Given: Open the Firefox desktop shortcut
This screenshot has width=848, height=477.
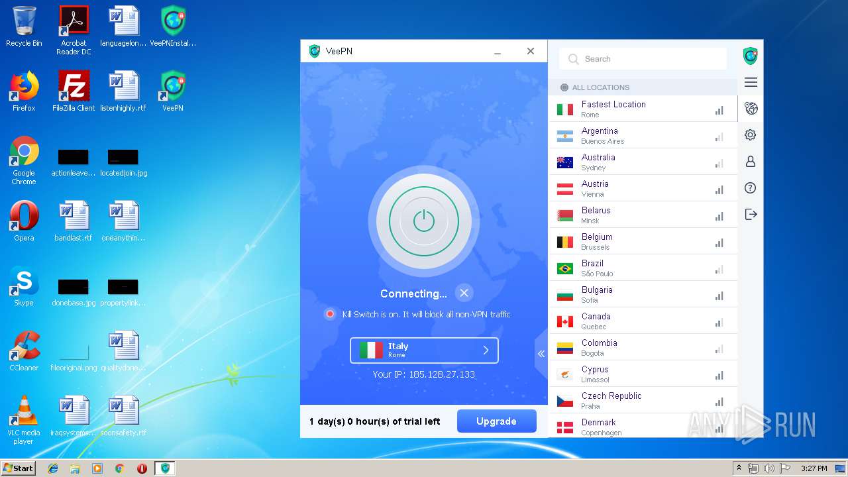Looking at the screenshot, I should [x=24, y=91].
